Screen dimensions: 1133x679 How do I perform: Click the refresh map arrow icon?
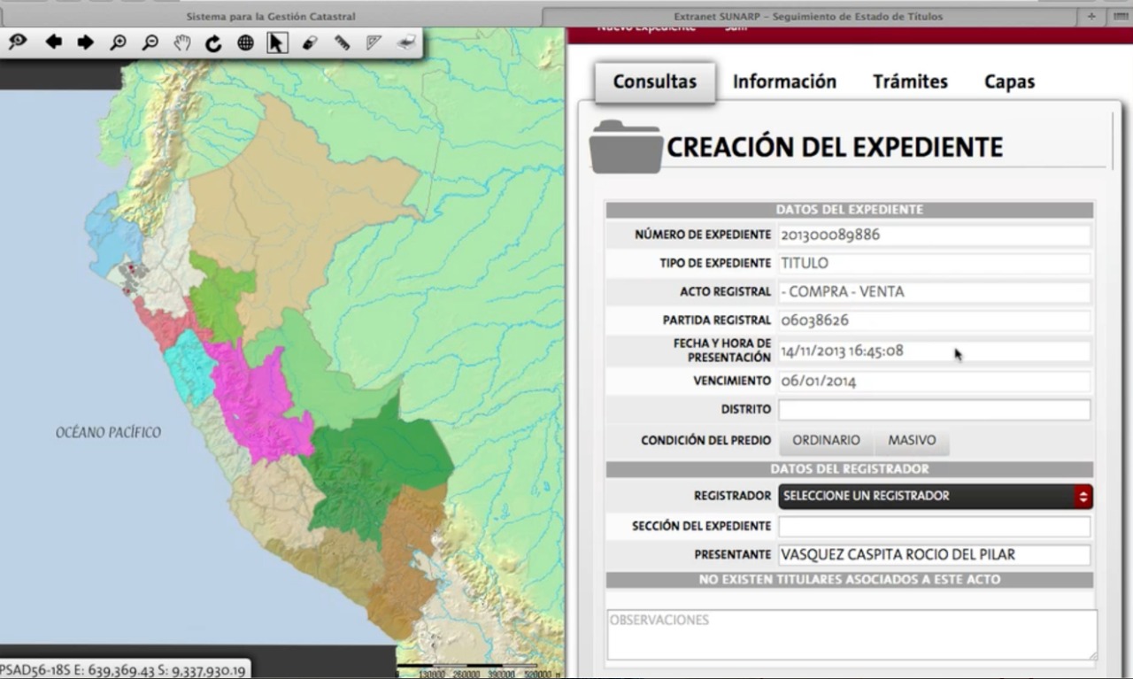pyautogui.click(x=213, y=42)
